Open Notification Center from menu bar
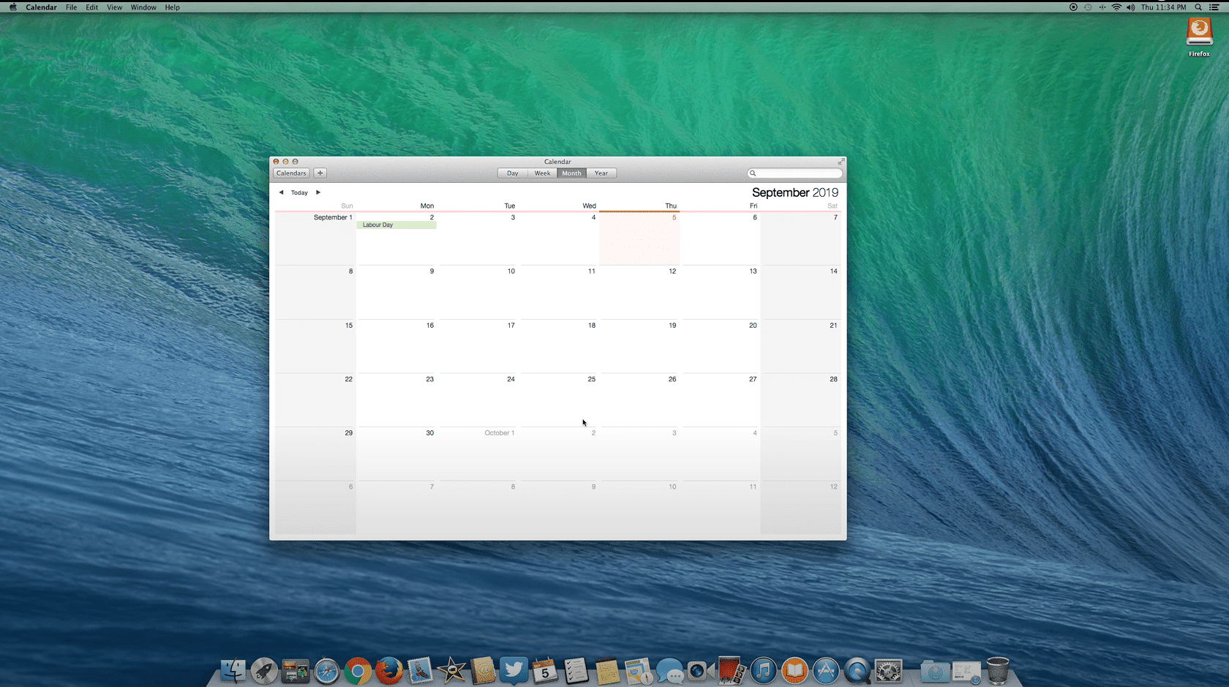Screen dimensions: 1229x687 tap(1214, 7)
